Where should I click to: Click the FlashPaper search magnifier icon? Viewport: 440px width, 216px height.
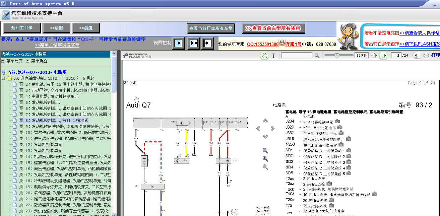point(317,56)
